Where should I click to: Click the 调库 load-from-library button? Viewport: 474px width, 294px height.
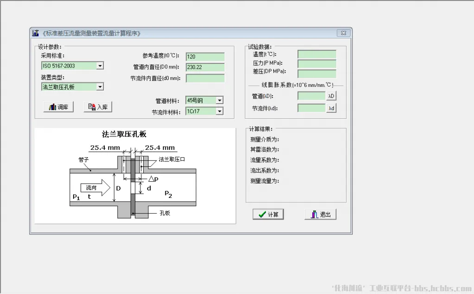(x=59, y=107)
